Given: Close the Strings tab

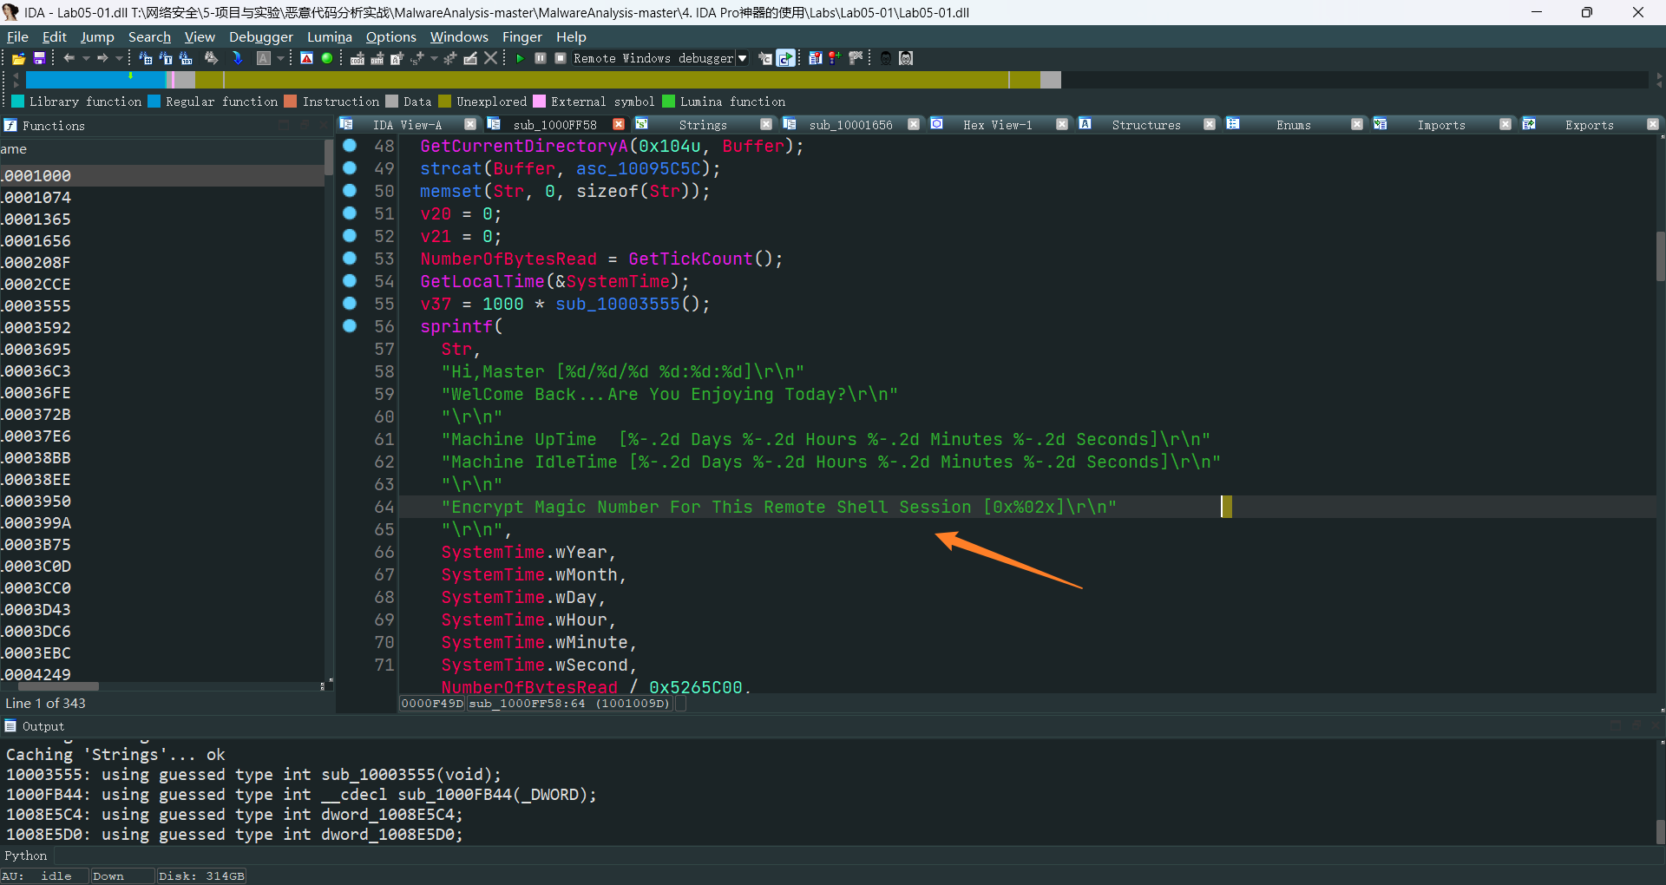Looking at the screenshot, I should pyautogui.click(x=766, y=124).
